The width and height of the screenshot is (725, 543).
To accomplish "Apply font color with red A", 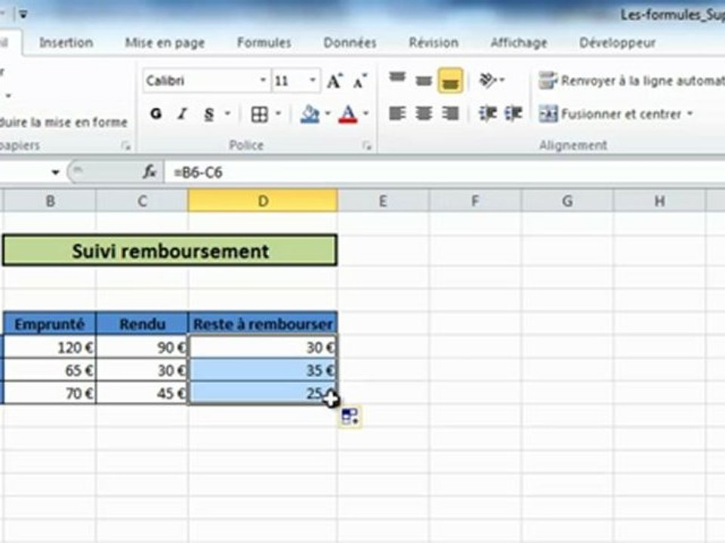I will tap(348, 114).
